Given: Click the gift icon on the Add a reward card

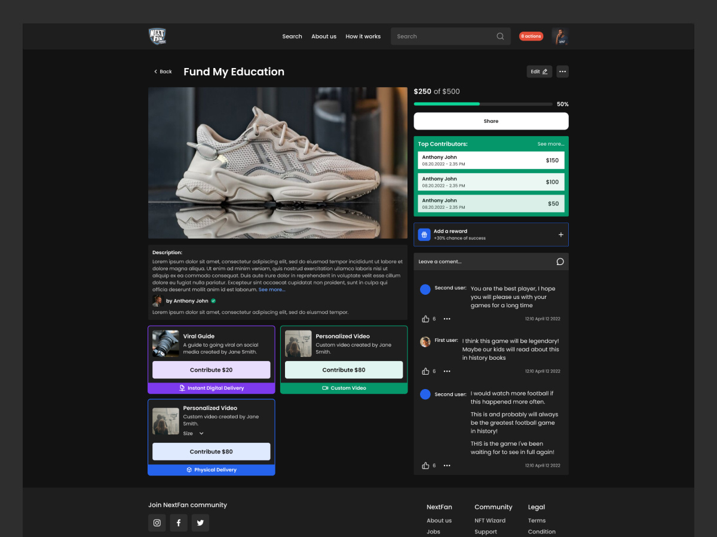Looking at the screenshot, I should (x=424, y=234).
